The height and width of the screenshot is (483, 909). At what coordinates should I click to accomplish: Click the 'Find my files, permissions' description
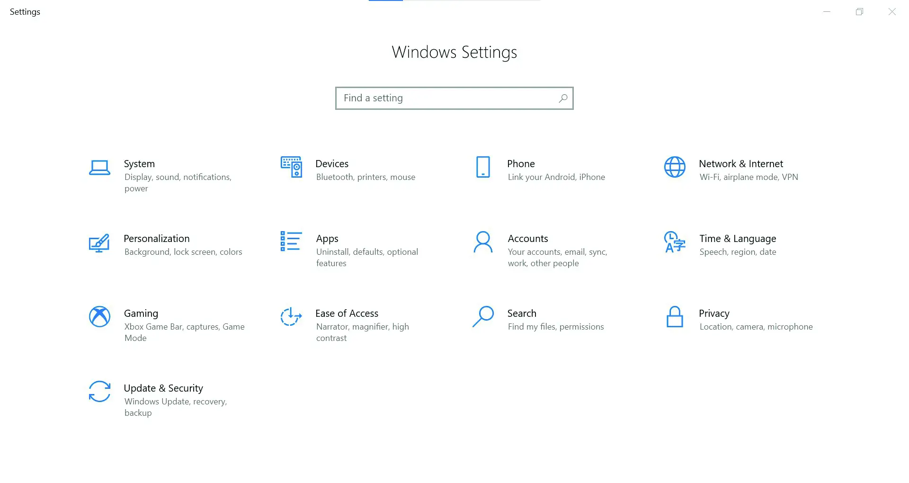point(556,327)
